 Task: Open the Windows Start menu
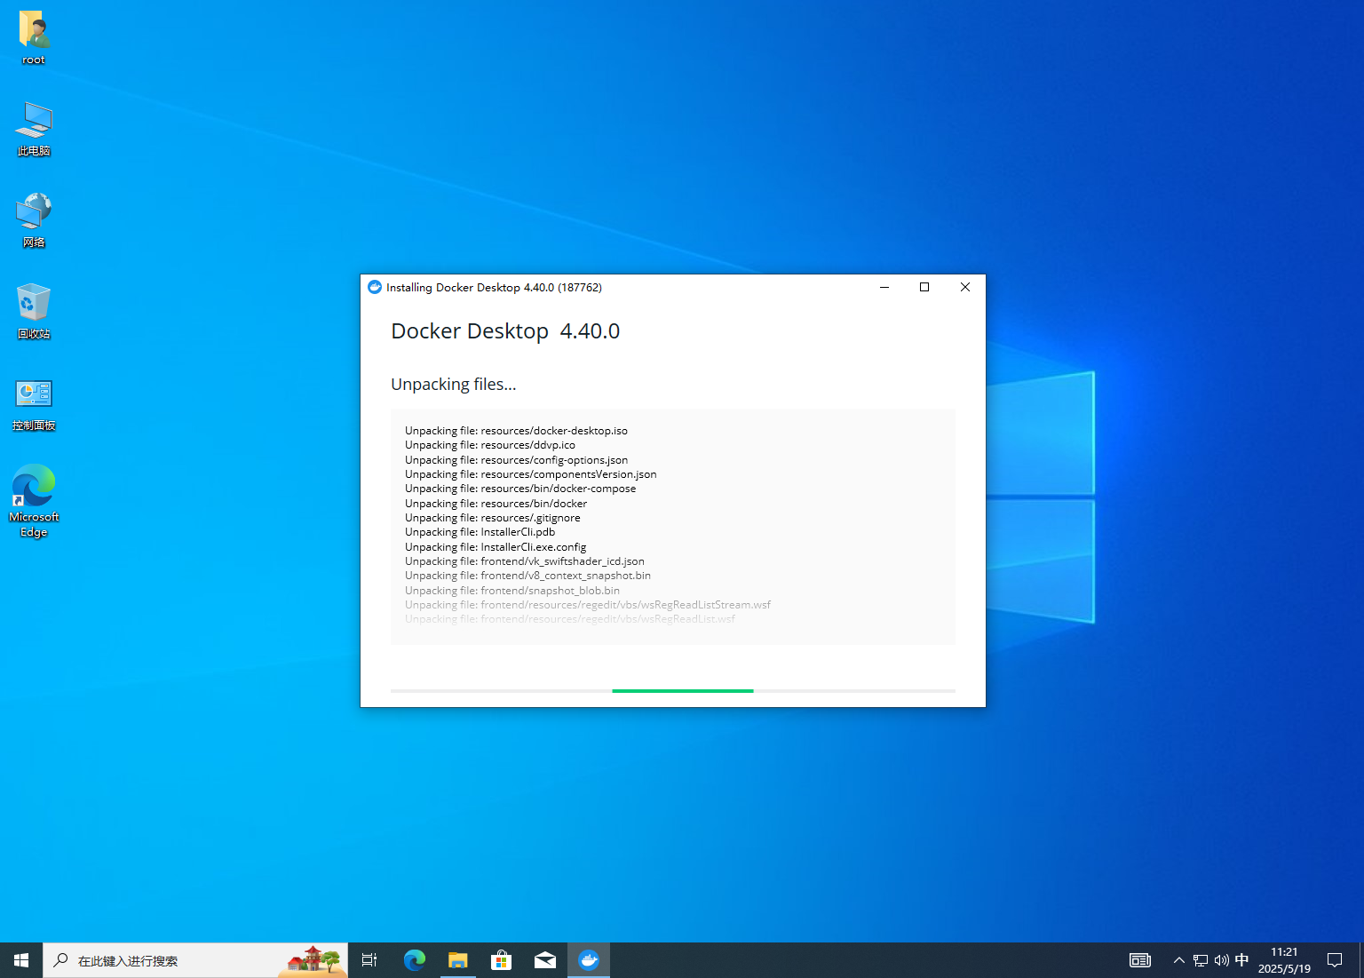pyautogui.click(x=21, y=960)
